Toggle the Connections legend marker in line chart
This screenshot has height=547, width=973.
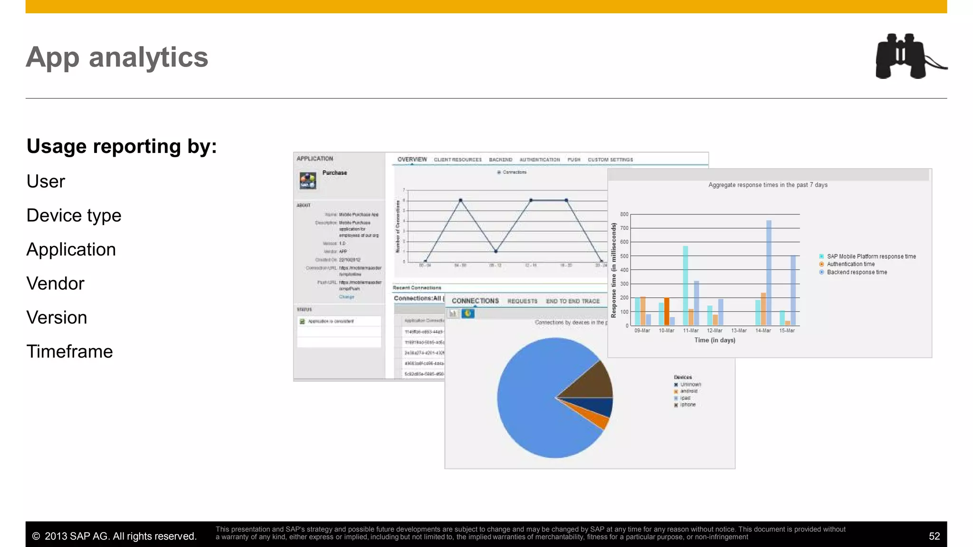coord(499,172)
